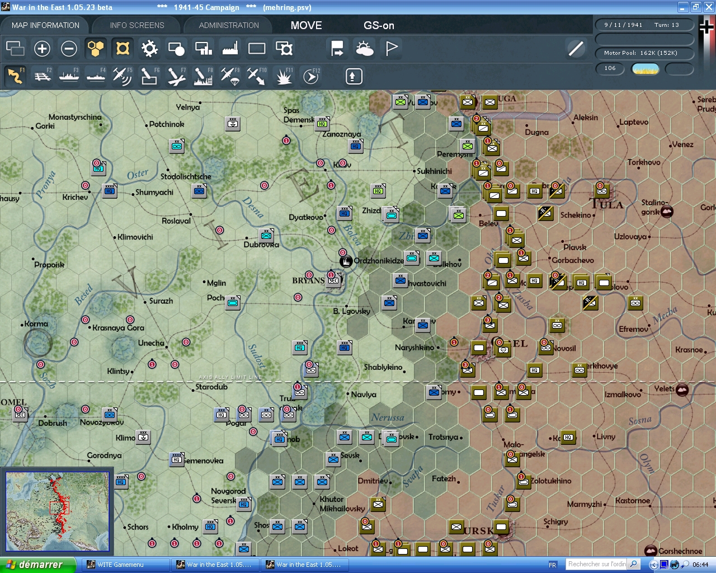Click the Schigry town label

point(555,522)
